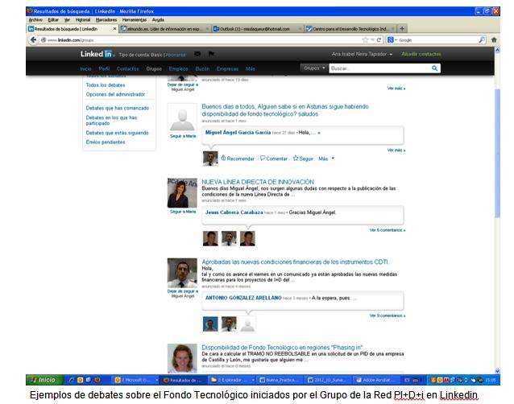Open Adobe Acrobat taskbar item
Screen dimensions: 514x404
(376, 380)
